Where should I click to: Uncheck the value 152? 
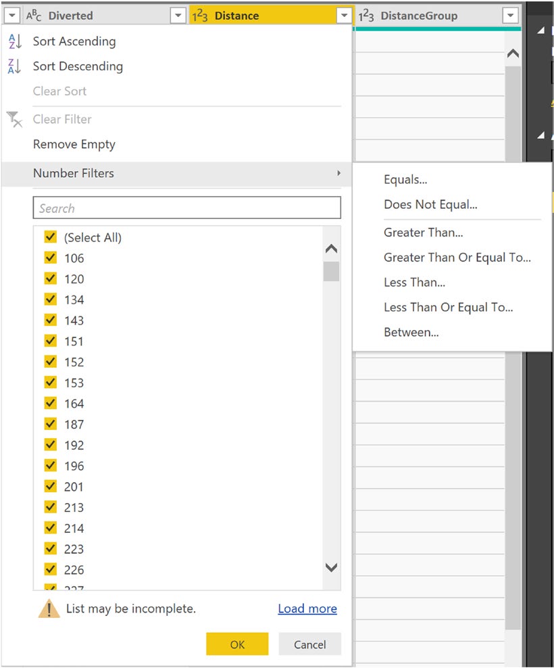click(50, 362)
